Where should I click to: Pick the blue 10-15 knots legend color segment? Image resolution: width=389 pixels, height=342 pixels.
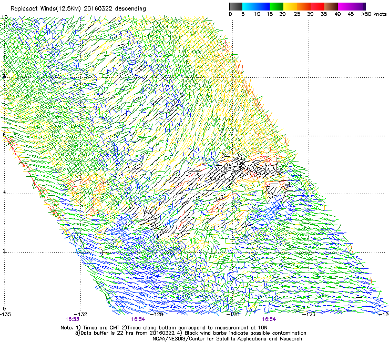coord(263,6)
